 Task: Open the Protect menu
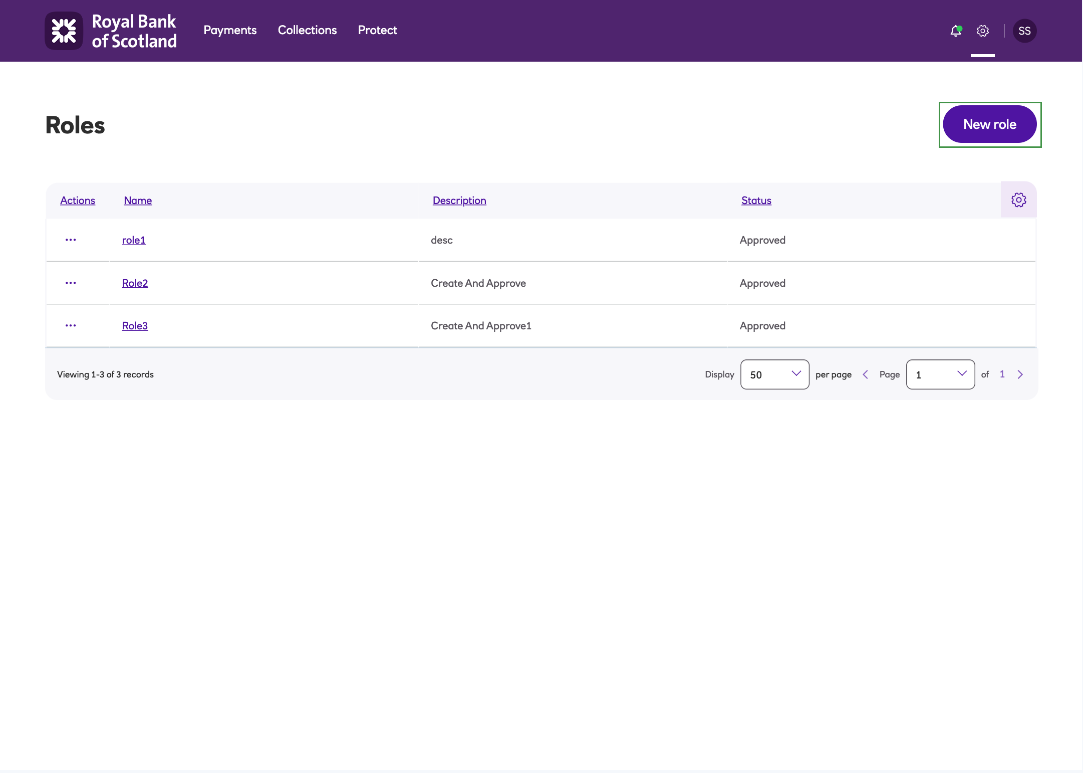(x=377, y=30)
